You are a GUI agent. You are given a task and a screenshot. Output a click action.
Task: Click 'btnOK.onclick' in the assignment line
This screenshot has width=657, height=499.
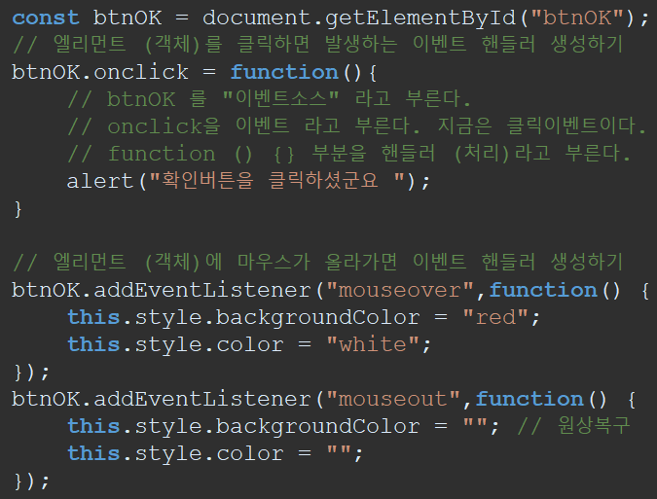pos(99,72)
